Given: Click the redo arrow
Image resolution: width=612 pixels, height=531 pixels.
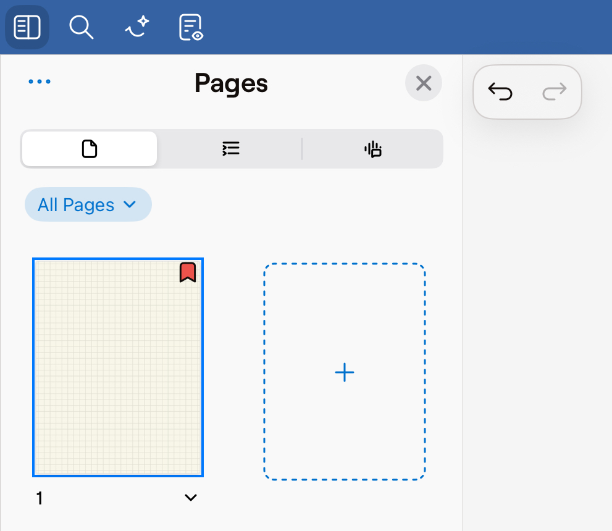Looking at the screenshot, I should 554,92.
